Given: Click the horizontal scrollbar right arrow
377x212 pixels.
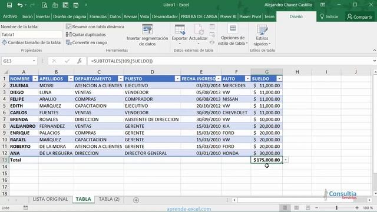Looking at the screenshot, I should point(369,200).
